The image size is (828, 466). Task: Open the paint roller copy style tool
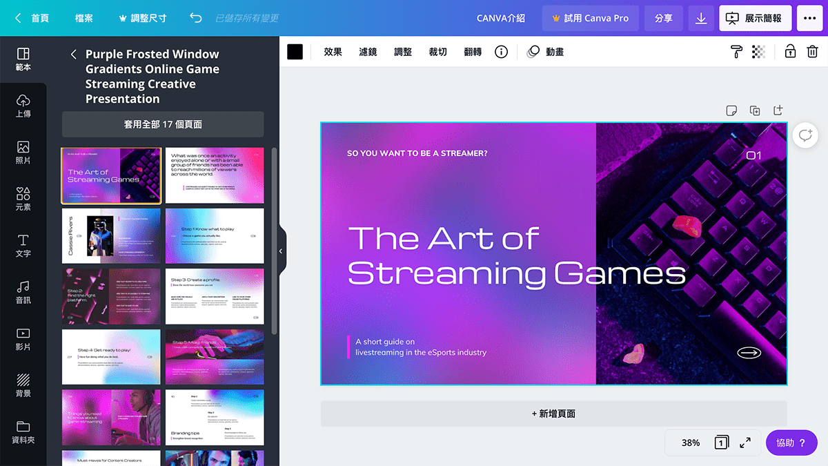coord(737,52)
